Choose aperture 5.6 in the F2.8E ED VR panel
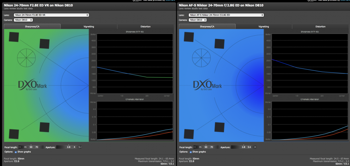Image resolution: width=350 pixels, height=166 pixels. click(80, 147)
